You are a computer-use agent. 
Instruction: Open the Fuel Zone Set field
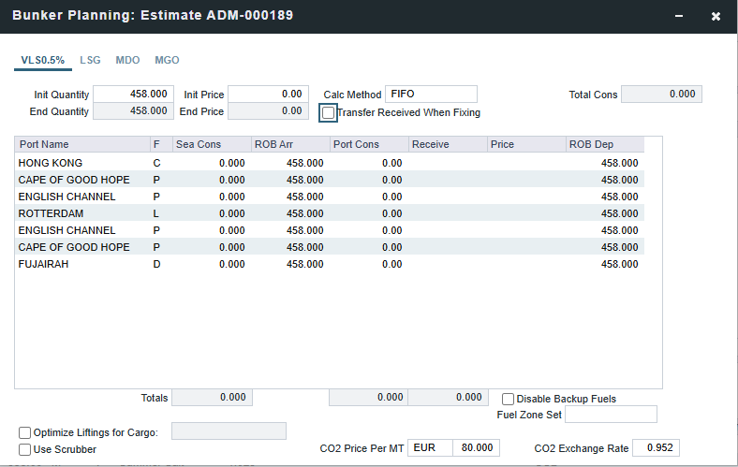[x=611, y=415]
